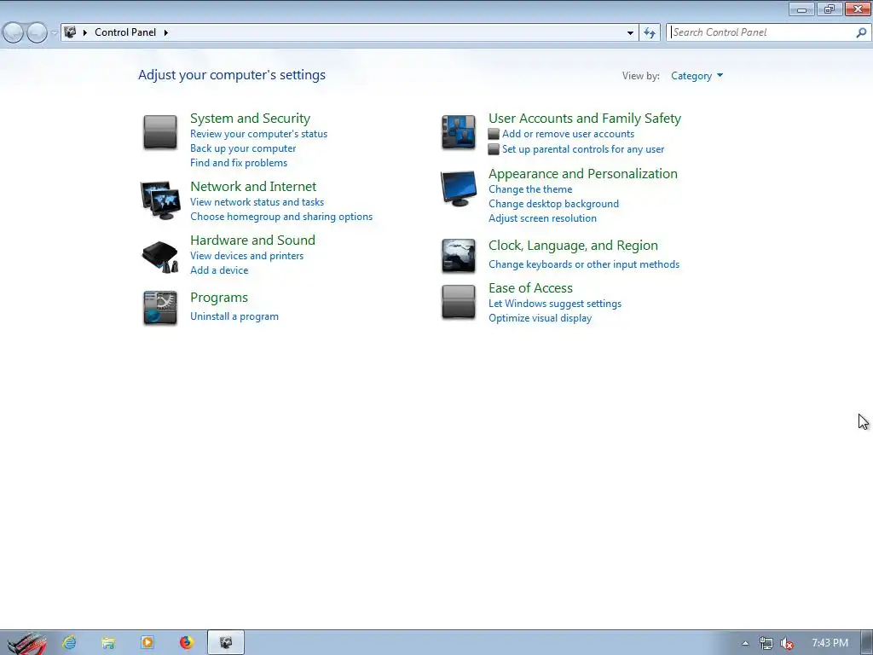This screenshot has height=655, width=873.
Task: Click Choose homegroup and sharing options
Action: (281, 216)
